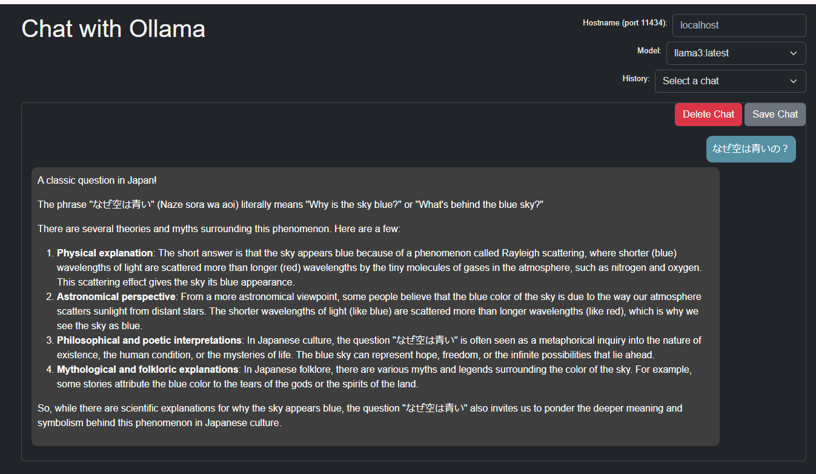Screen dimensions: 816x474
Task: Click the chevron arrow of the Model selector
Action: [x=794, y=53]
